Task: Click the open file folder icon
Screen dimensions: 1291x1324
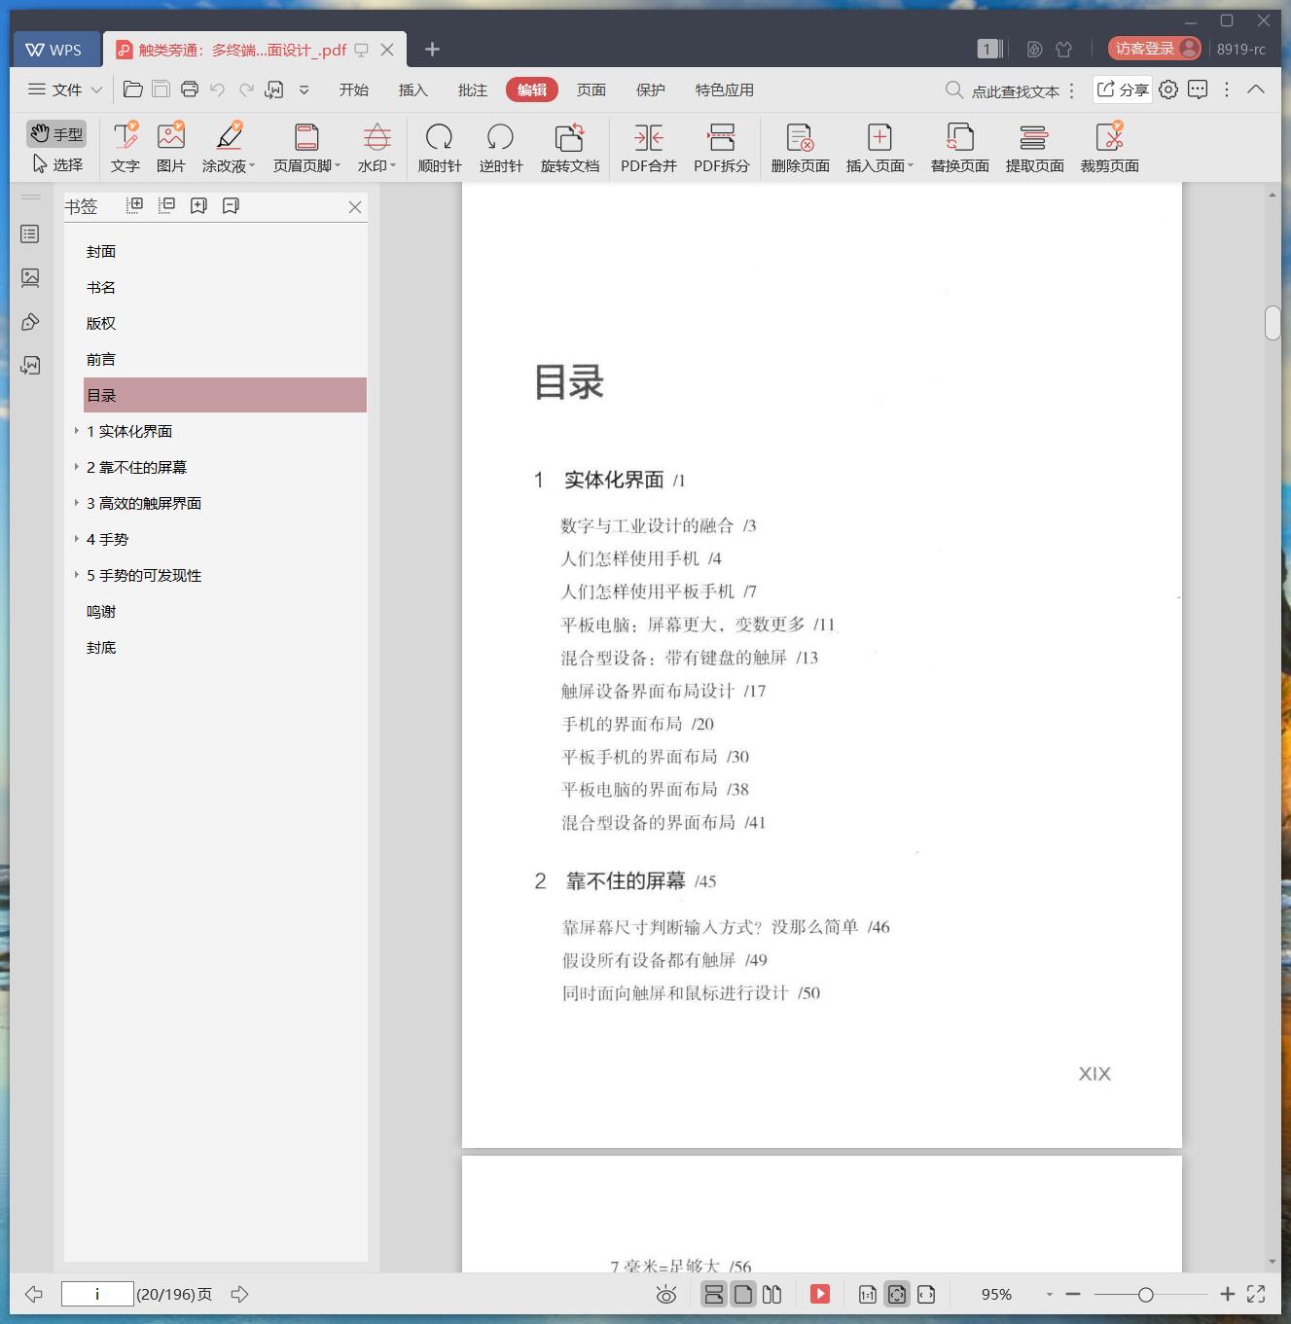Action: [133, 89]
